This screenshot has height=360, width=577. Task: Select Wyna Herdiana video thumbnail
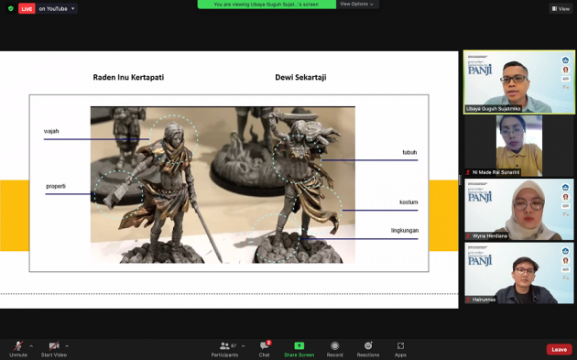tap(519, 210)
